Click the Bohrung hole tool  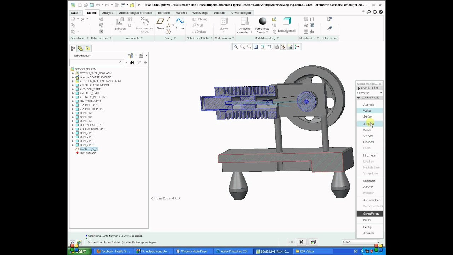[200, 19]
